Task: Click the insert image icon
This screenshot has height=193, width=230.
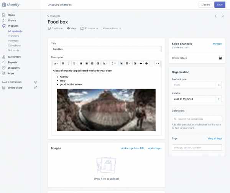Action: (135, 63)
